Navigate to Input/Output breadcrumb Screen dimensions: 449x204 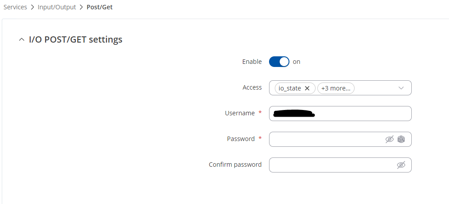56,8
